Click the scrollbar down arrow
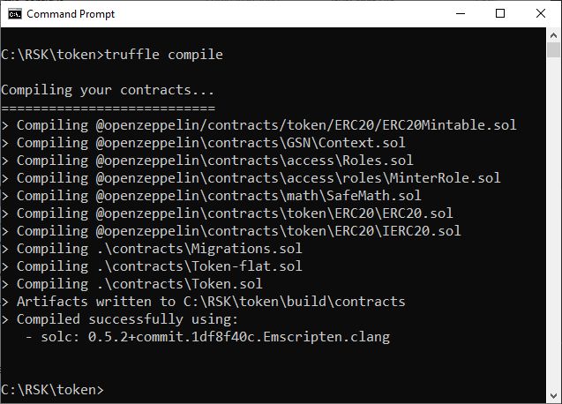 [553, 396]
